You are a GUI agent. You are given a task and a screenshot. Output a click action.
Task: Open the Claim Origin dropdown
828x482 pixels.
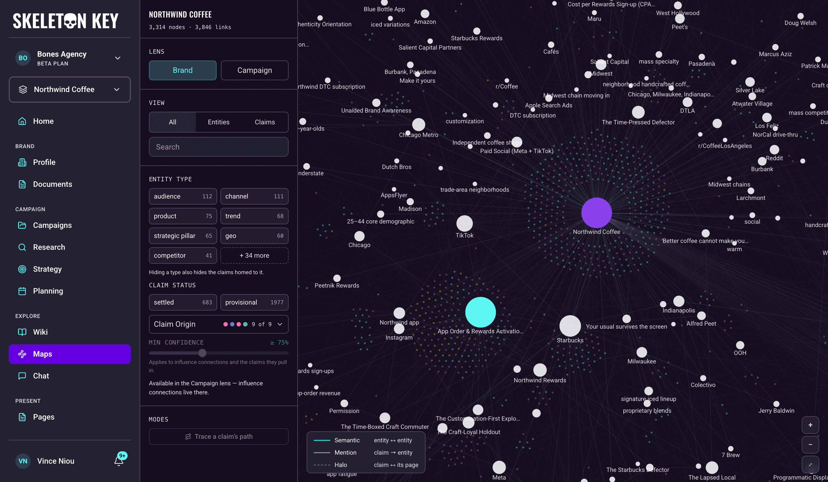pos(219,324)
